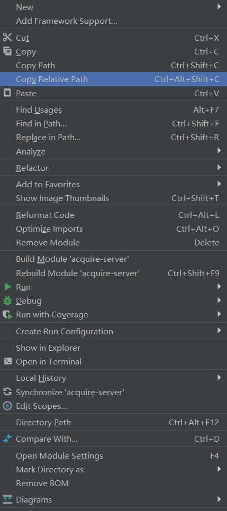227x511 pixels.
Task: Click the Synchronize refresh icon
Action: 7,392
